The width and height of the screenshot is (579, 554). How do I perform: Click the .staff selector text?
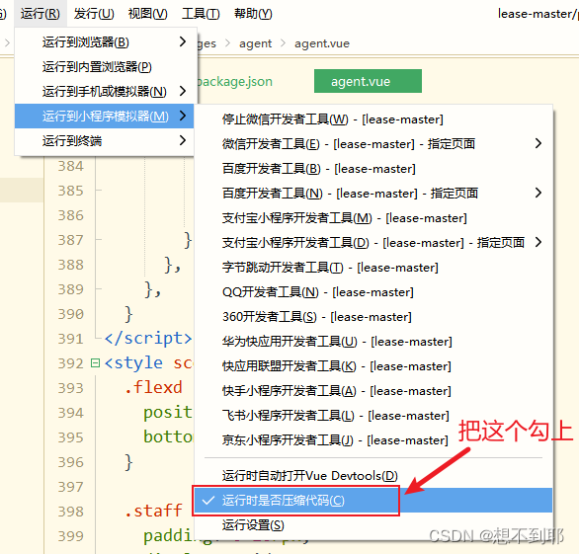(153, 511)
